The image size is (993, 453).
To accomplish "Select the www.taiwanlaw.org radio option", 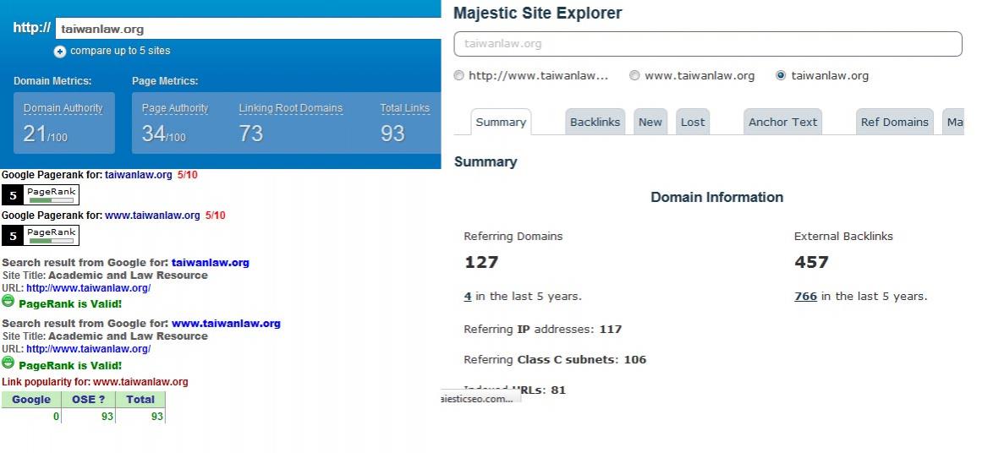I will click(x=634, y=76).
